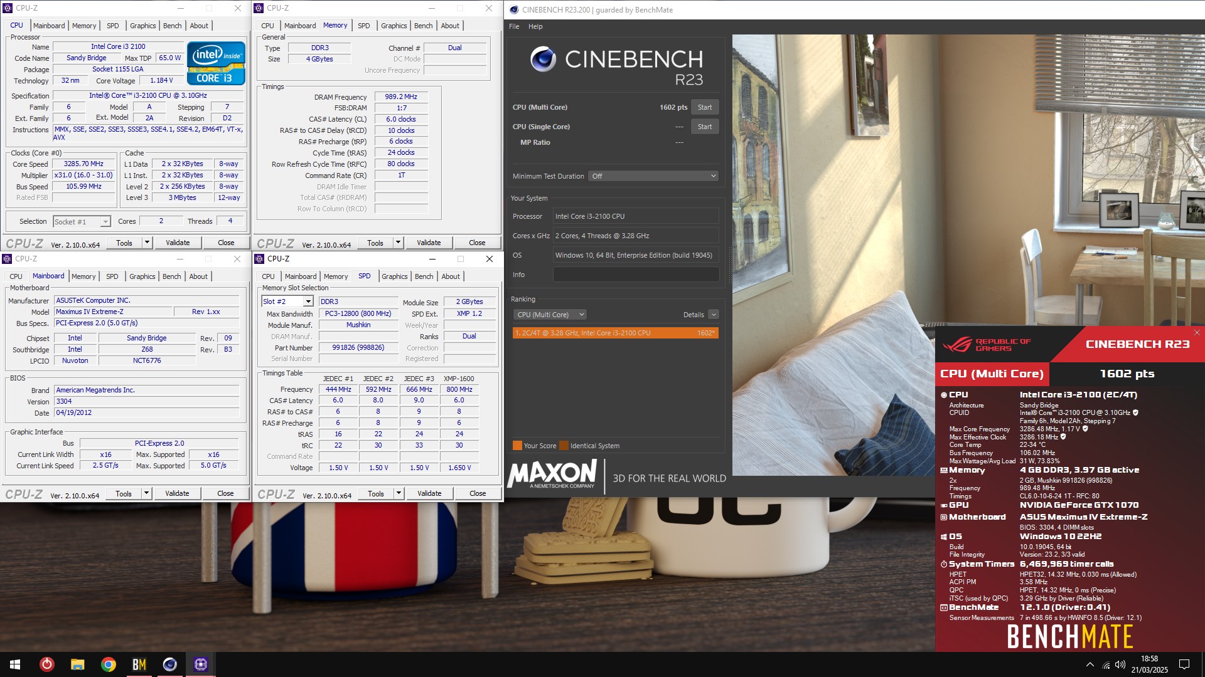Open the network icon in system tray

click(1106, 664)
